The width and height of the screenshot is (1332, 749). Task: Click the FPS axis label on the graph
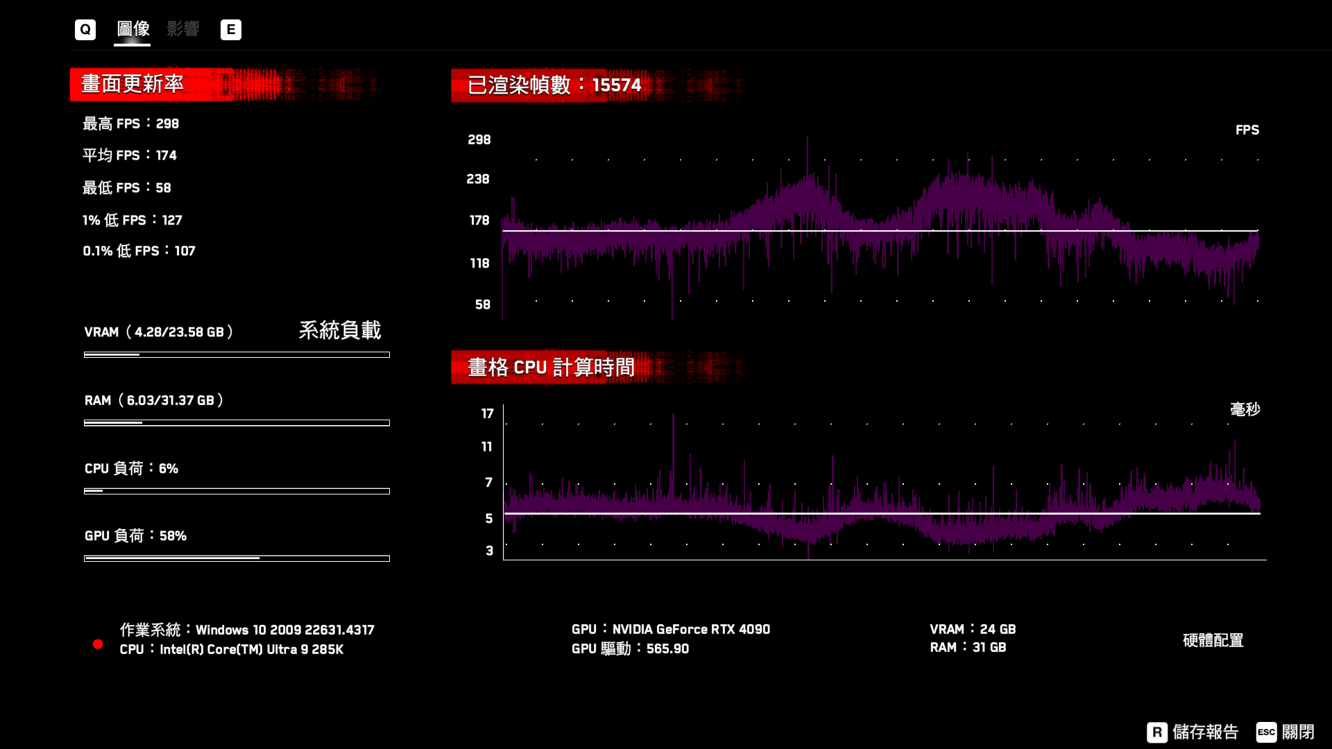pyautogui.click(x=1247, y=130)
